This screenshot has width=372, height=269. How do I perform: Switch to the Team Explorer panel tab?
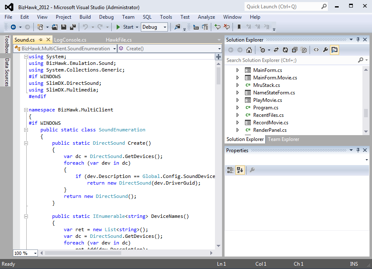click(x=284, y=139)
